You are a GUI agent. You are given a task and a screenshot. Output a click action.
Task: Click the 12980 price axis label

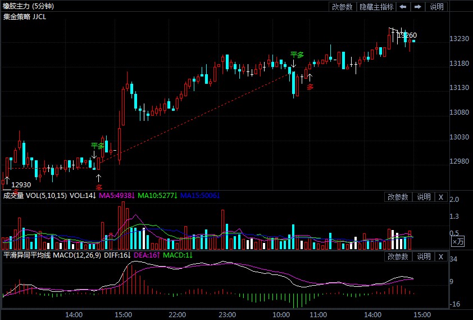pyautogui.click(x=459, y=161)
